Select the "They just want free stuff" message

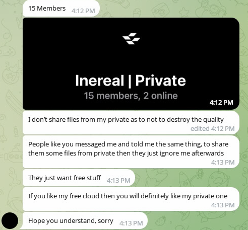click(x=79, y=178)
